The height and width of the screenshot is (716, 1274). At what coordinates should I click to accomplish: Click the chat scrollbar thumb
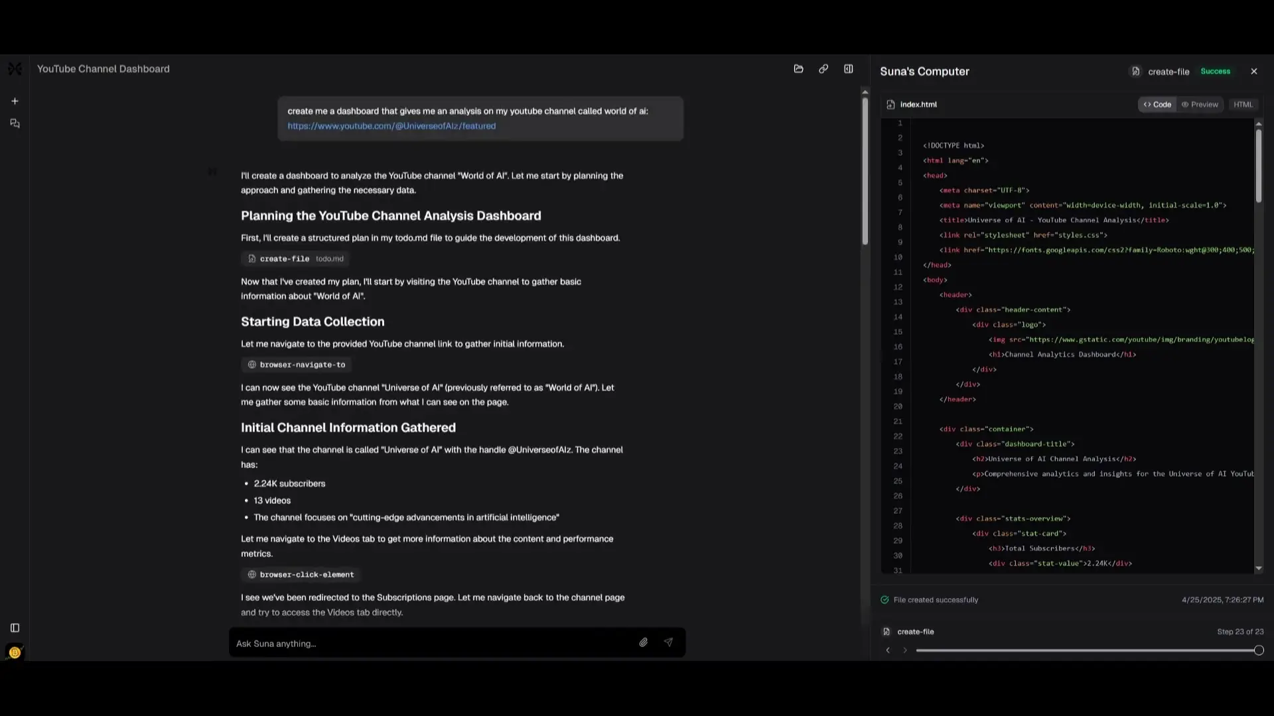pyautogui.click(x=865, y=171)
